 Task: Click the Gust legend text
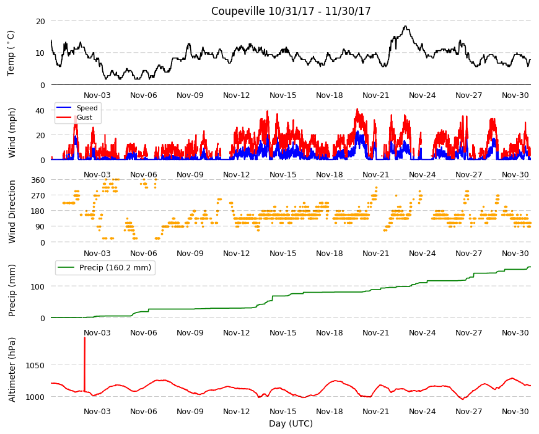pos(84,117)
